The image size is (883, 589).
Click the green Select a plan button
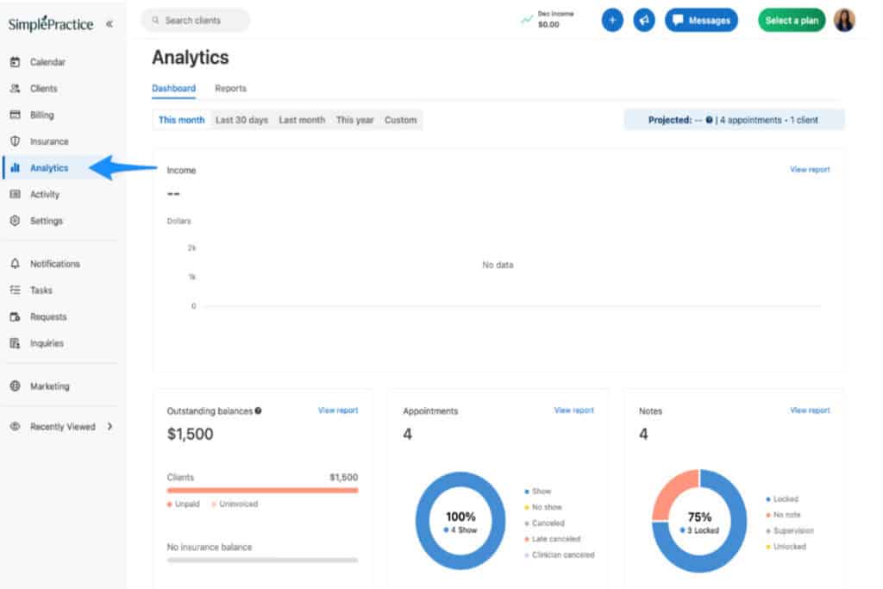792,21
